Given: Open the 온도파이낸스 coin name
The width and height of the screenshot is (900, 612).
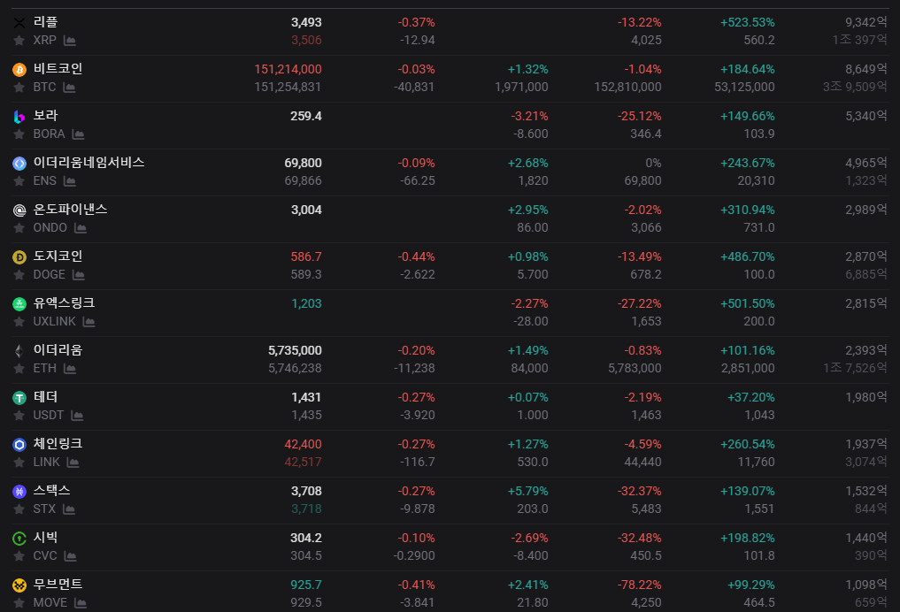Looking at the screenshot, I should [70, 210].
